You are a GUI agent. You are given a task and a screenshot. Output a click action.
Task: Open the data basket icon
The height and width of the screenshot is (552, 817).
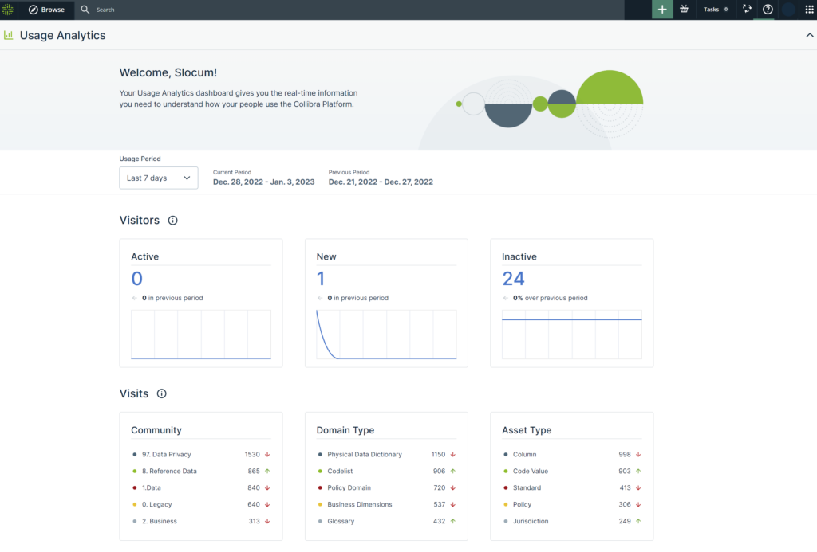point(684,10)
